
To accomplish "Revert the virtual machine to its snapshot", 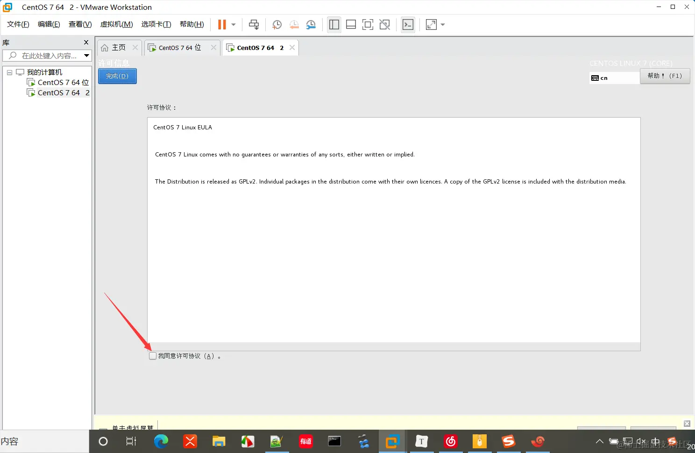I will click(294, 25).
